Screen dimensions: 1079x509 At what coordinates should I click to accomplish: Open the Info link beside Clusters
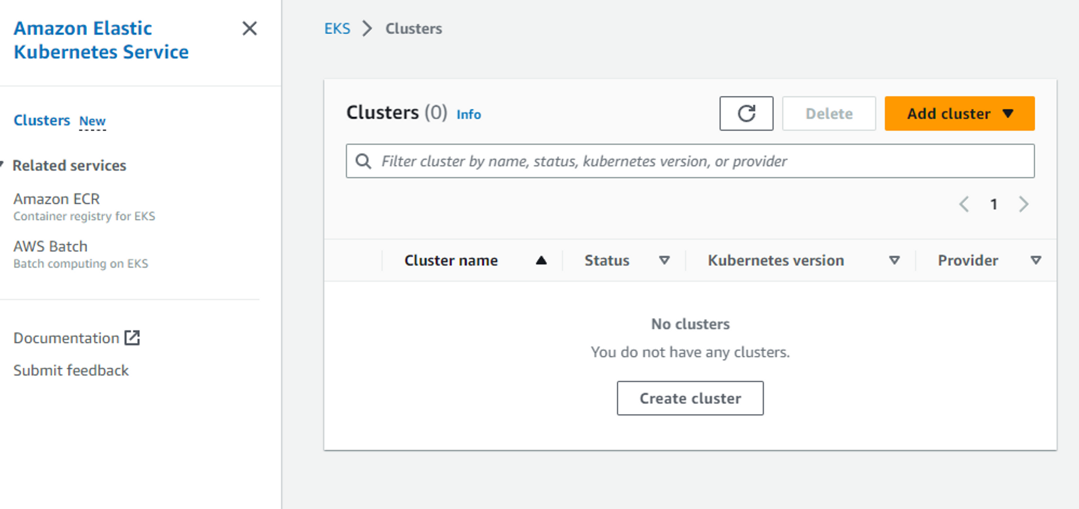[468, 114]
